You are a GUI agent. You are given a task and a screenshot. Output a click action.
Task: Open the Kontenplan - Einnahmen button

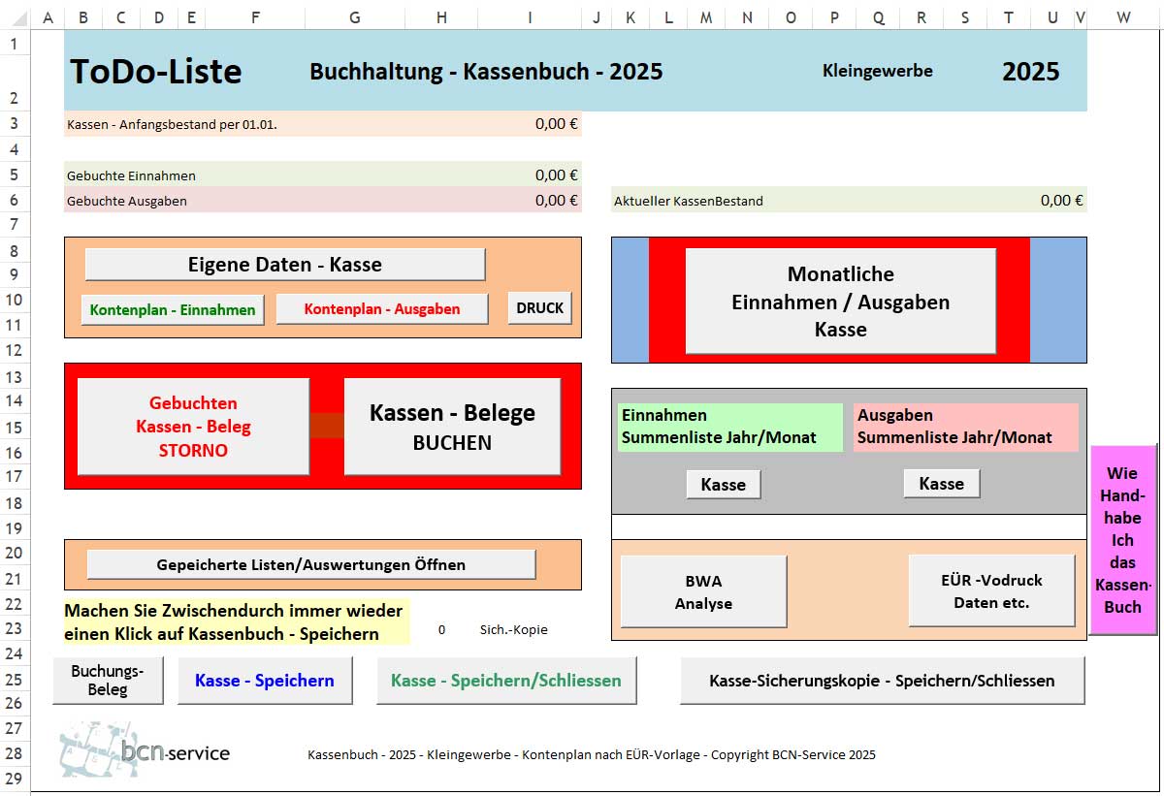point(173,309)
